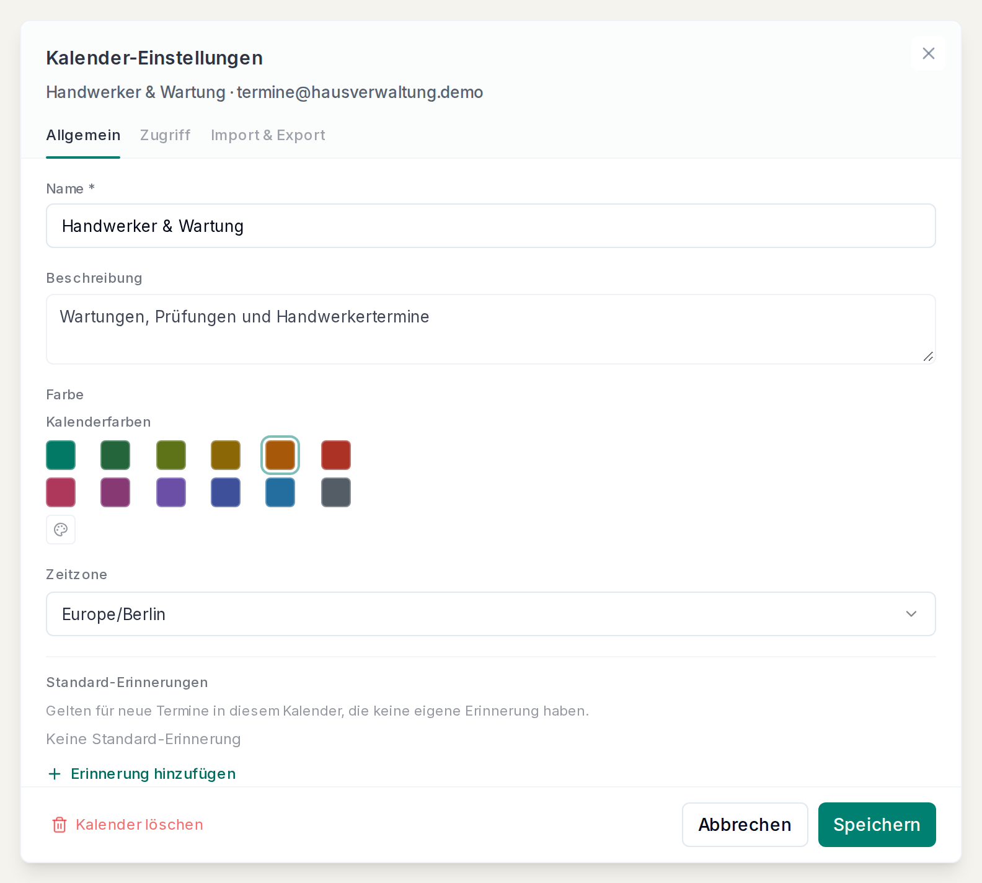The image size is (982, 883).
Task: Click the trash icon beside Kalender löschen
Action: (x=60, y=825)
